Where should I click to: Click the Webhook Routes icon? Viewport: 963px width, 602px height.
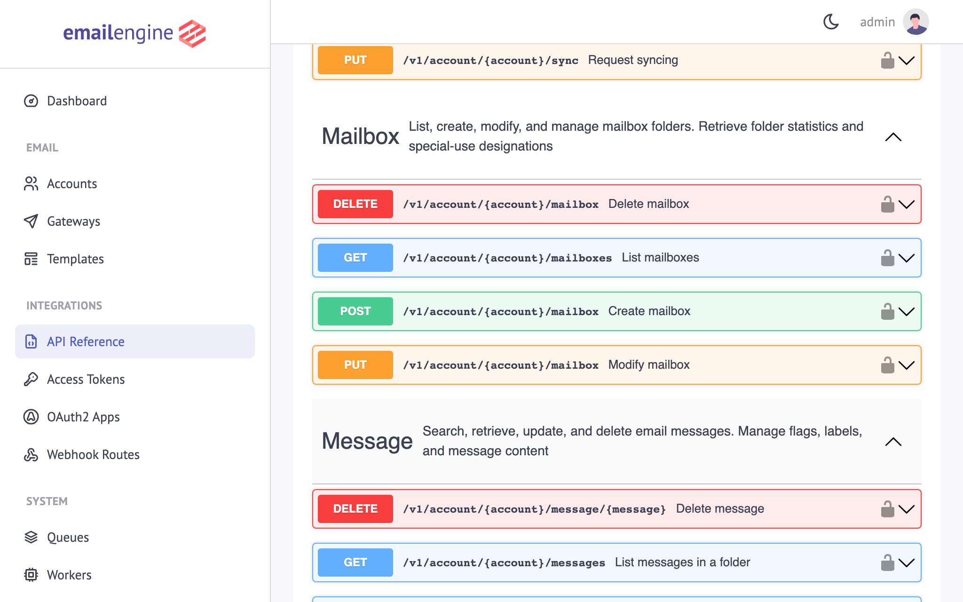pos(31,454)
